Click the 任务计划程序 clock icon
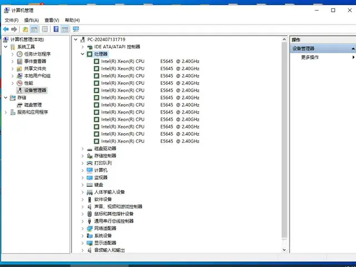Viewport: 356px width, 267px height. tap(19, 54)
